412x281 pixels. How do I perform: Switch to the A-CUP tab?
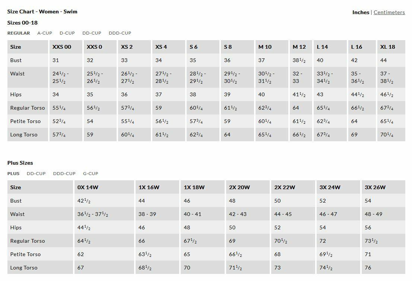tap(45, 33)
